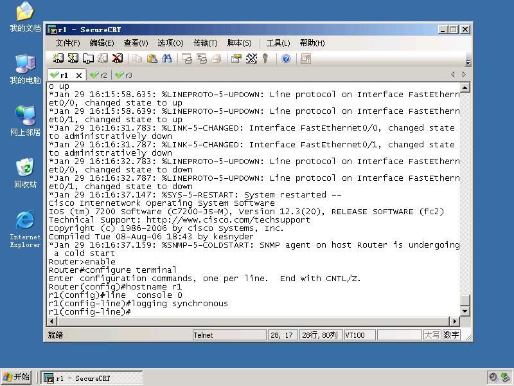Click the vertical scrollbar thumb
The image size is (514, 386).
(x=465, y=300)
